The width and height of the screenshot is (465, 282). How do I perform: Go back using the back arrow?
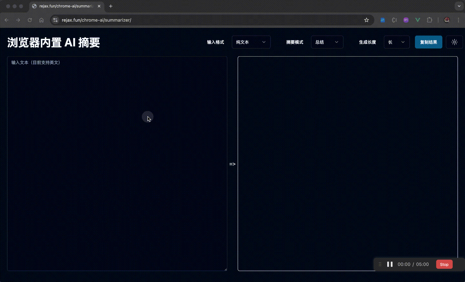pos(6,20)
